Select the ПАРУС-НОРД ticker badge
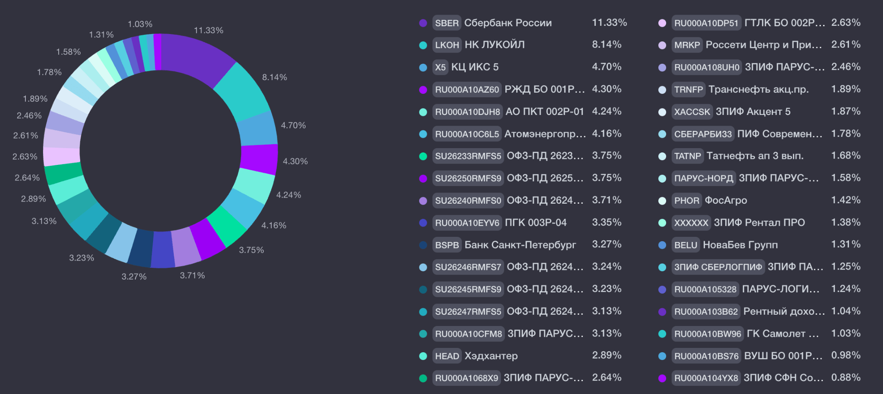Image resolution: width=883 pixels, height=394 pixels. point(704,178)
